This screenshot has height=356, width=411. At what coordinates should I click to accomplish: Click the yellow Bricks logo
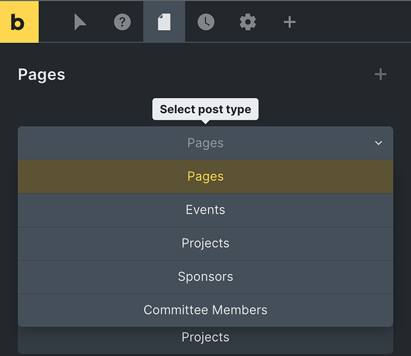coord(19,21)
